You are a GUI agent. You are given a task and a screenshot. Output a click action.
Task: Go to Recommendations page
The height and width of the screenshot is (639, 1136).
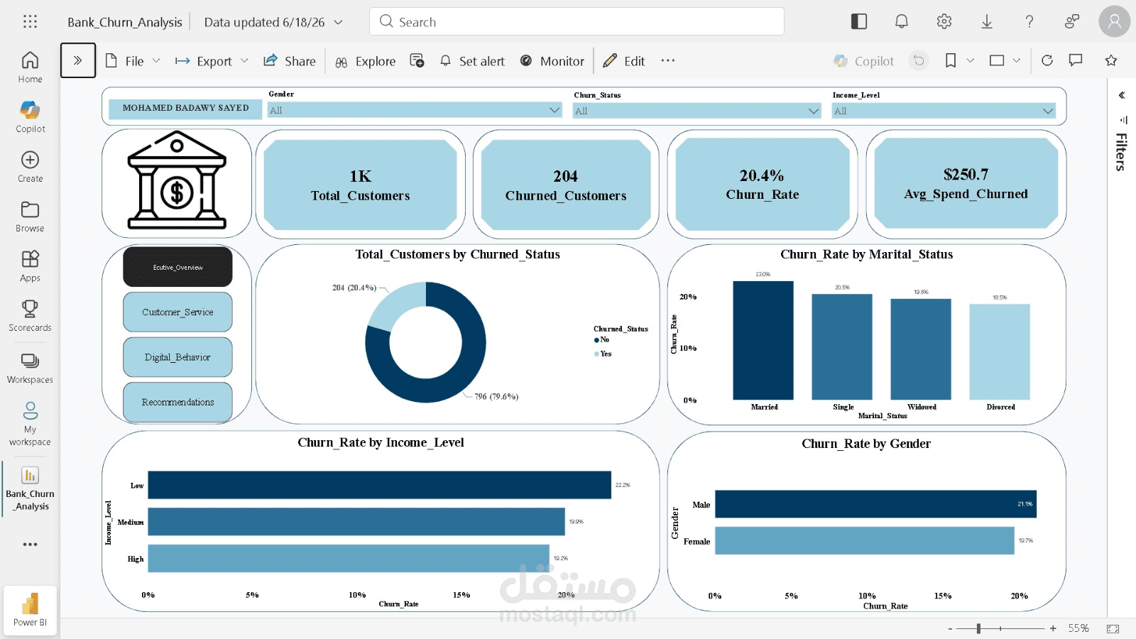pyautogui.click(x=177, y=402)
